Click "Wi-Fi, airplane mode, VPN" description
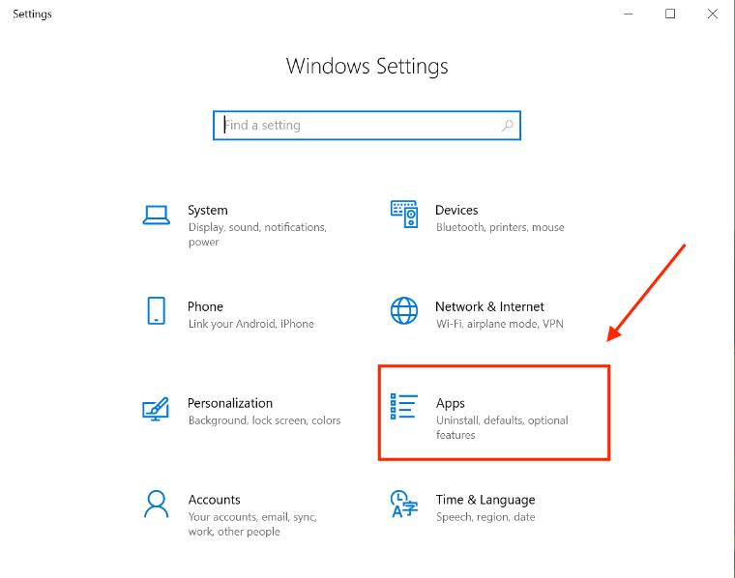Image resolution: width=735 pixels, height=578 pixels. click(500, 324)
